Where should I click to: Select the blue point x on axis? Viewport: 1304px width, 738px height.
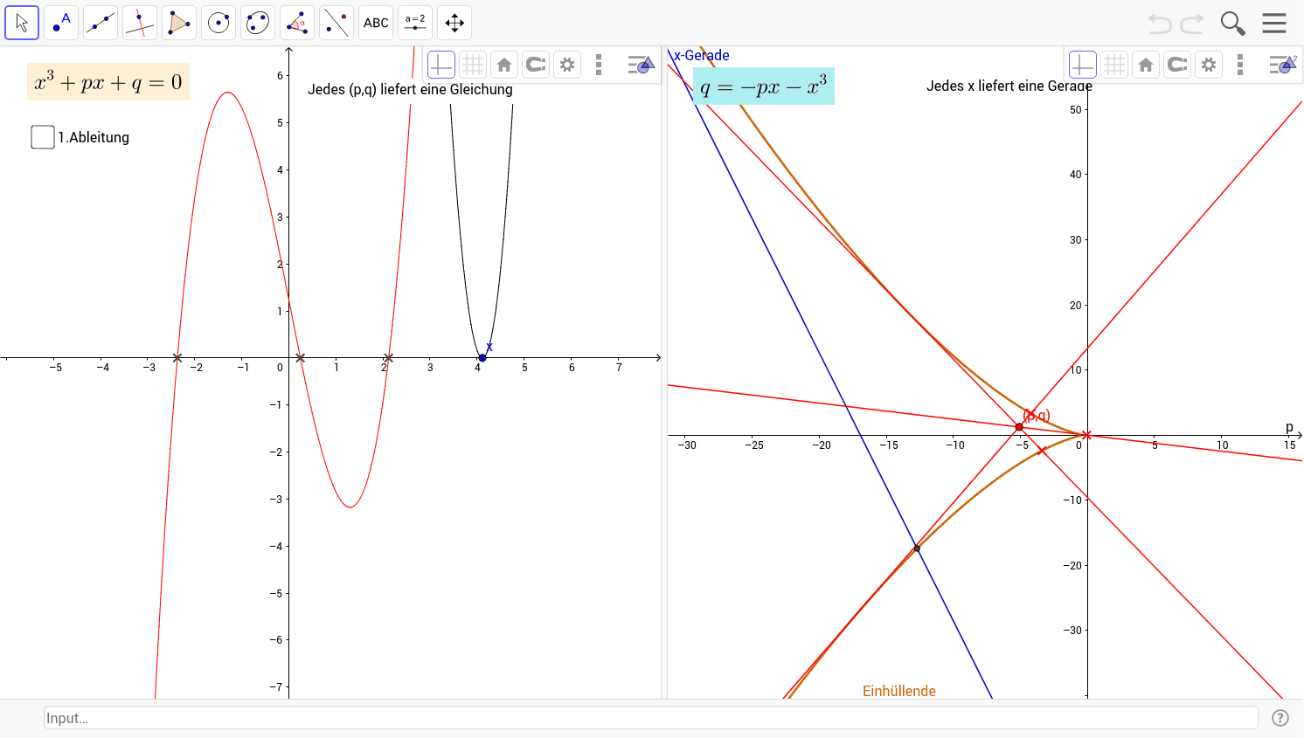482,358
